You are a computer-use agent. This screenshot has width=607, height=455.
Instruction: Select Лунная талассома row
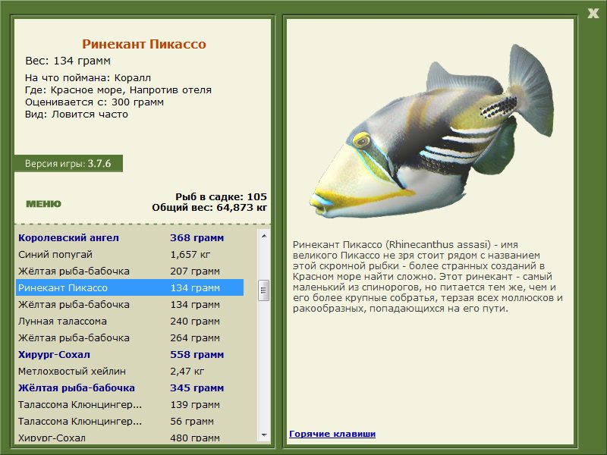click(x=130, y=321)
